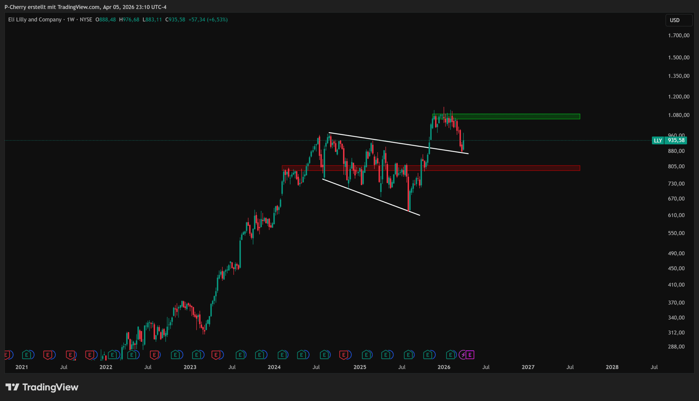
Task: Click the red earnings marker right of 2023
Action: [216, 355]
